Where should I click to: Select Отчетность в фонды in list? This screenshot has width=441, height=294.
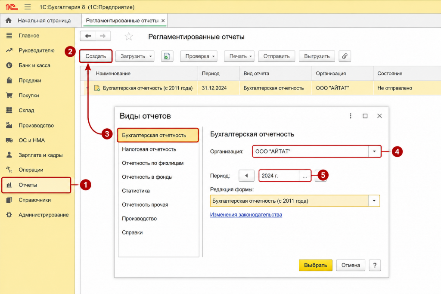point(158,177)
